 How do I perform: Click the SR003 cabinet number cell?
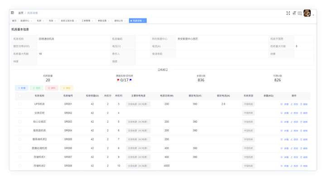pos(68,122)
